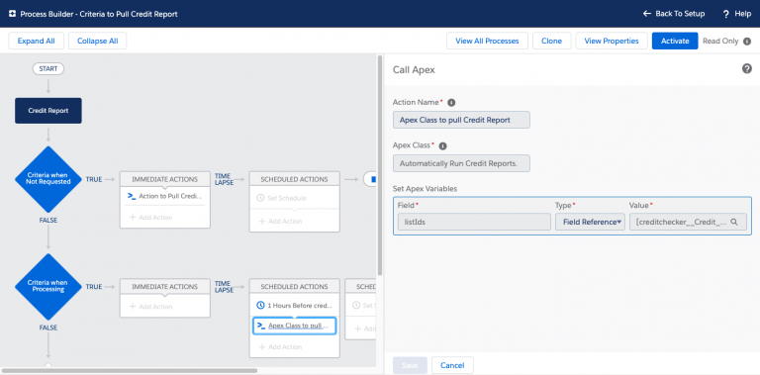Expand all process nodes

pyautogui.click(x=37, y=42)
